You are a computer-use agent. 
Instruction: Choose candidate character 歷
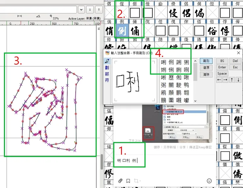tap(171, 77)
